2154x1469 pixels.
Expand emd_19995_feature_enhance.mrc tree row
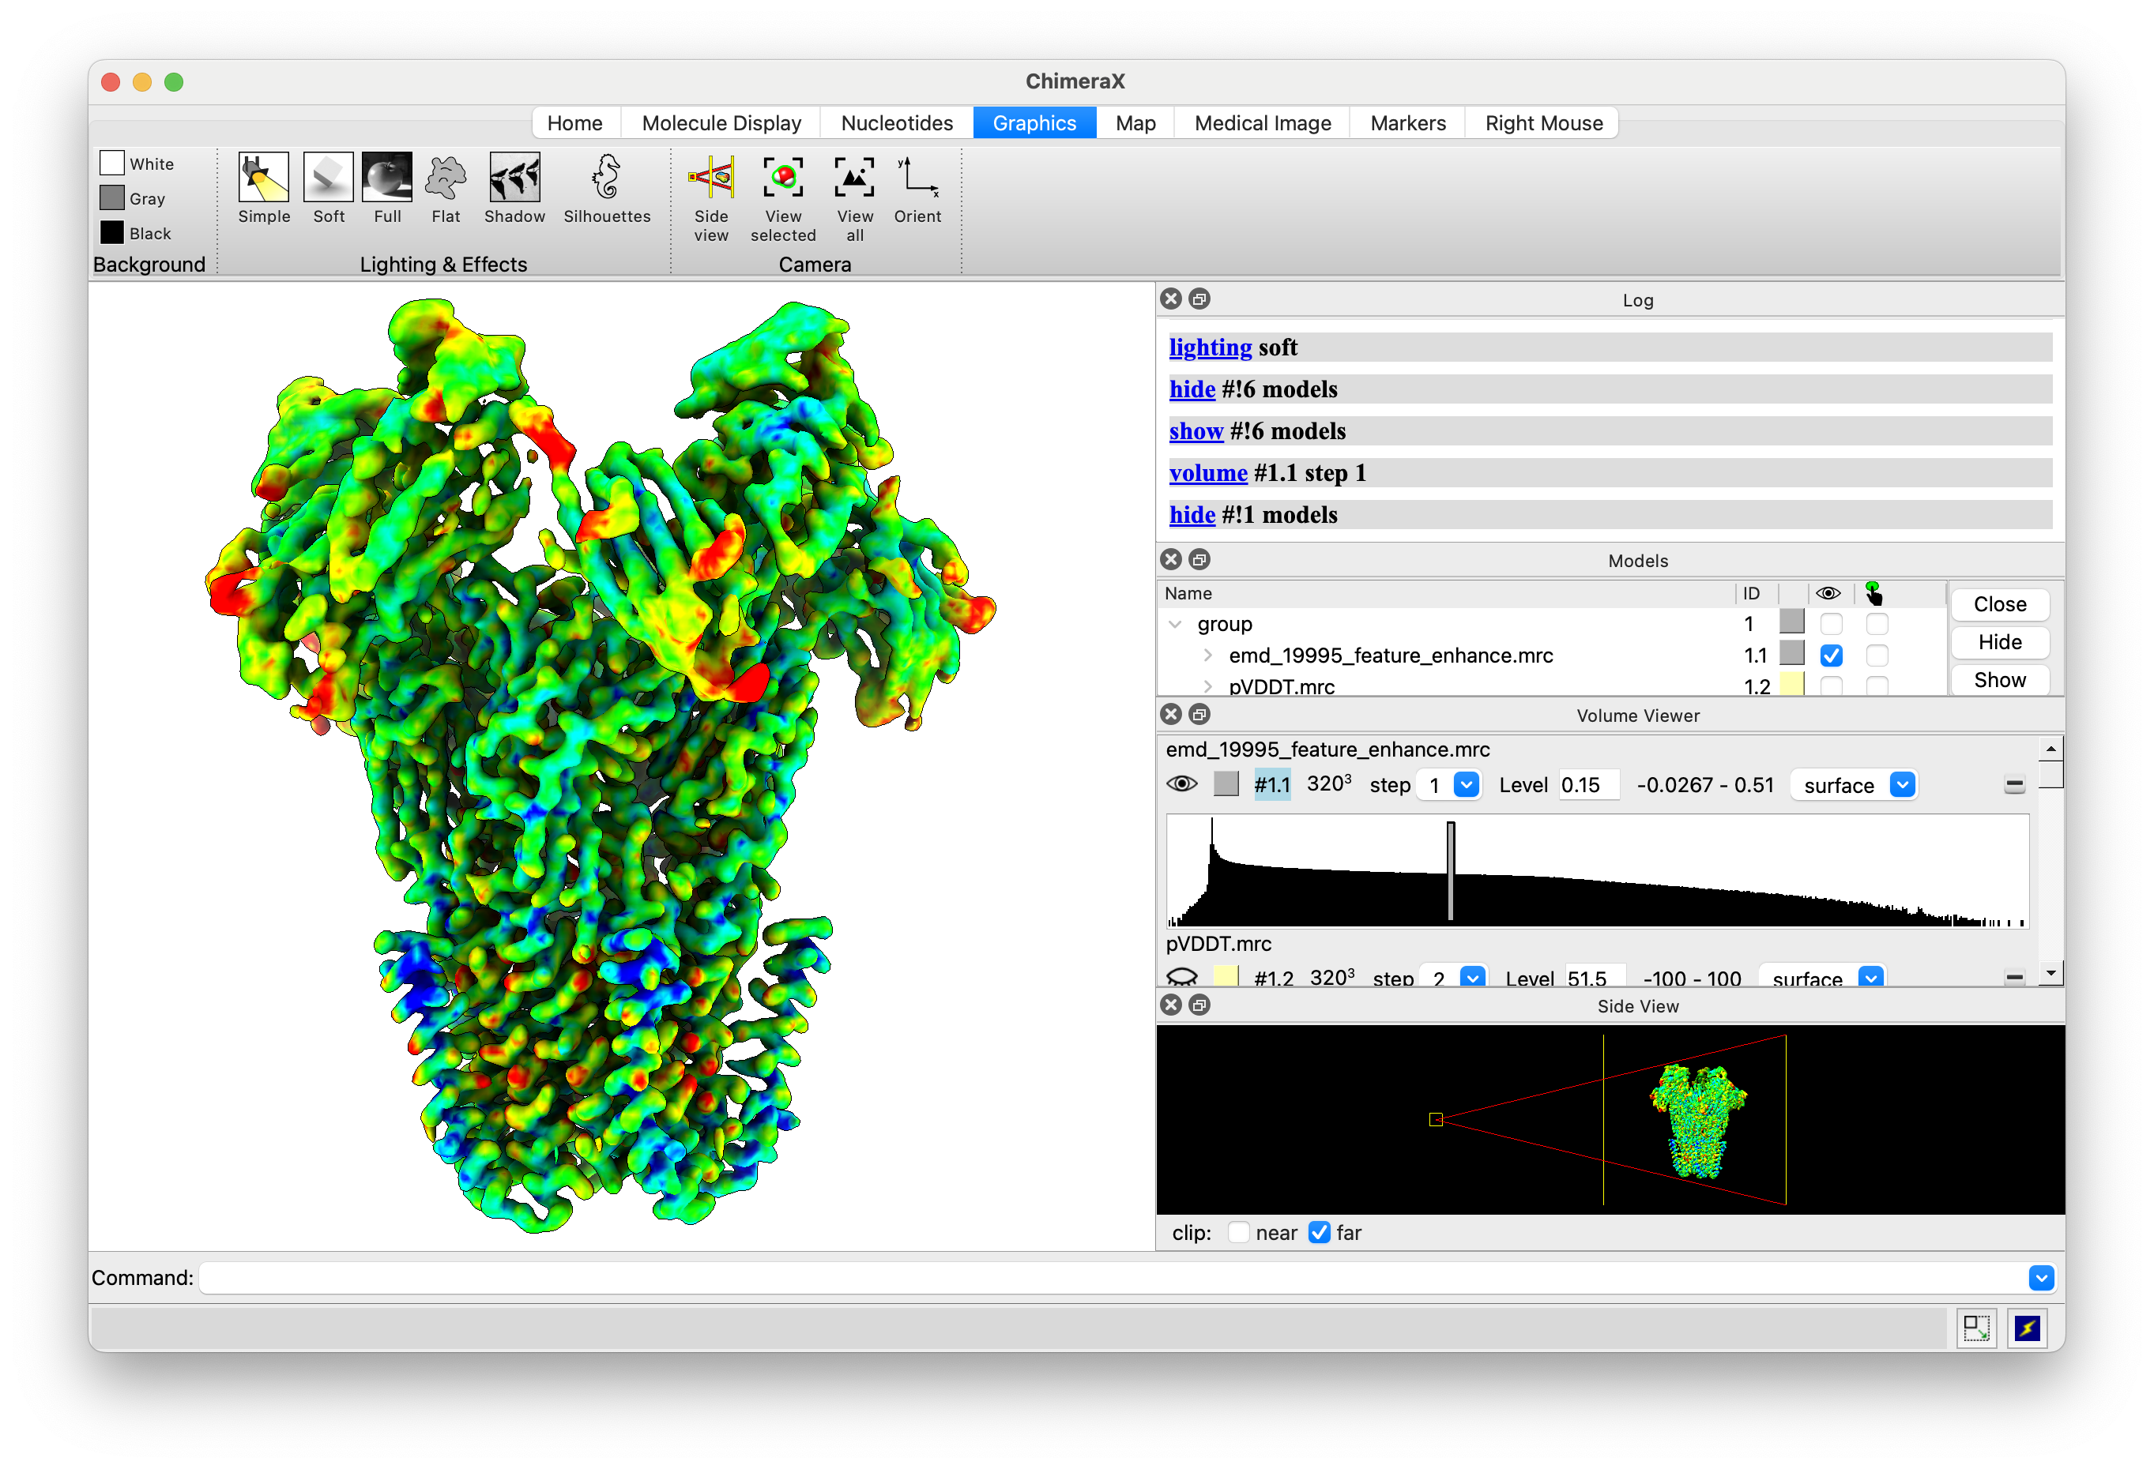[1207, 656]
